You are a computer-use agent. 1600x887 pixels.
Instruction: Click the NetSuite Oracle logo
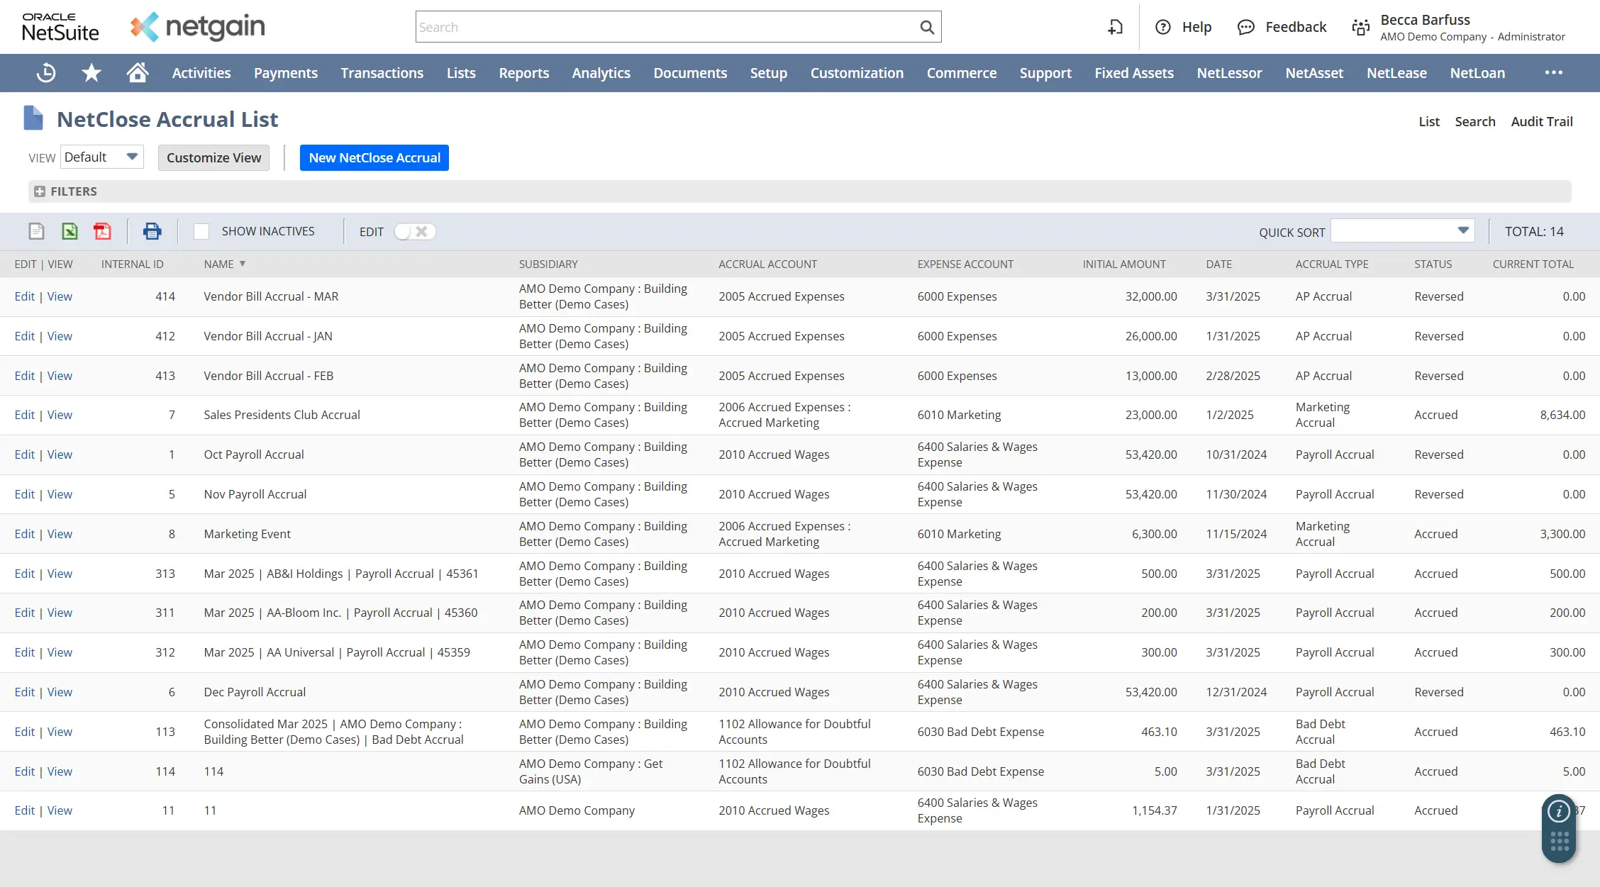60,27
